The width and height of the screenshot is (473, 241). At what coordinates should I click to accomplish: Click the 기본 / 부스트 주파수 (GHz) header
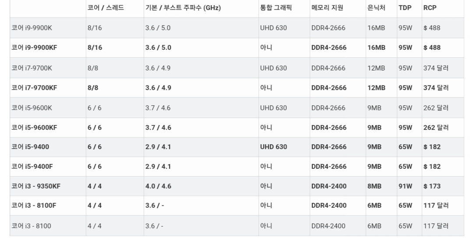pyautogui.click(x=183, y=8)
